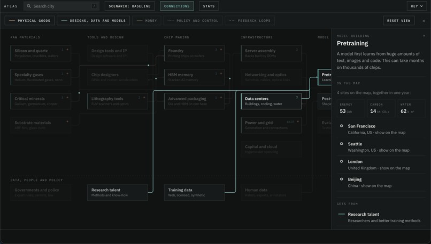Screen dimensions: 431x244
Task: Close the connections filter bar
Action: coord(424,21)
